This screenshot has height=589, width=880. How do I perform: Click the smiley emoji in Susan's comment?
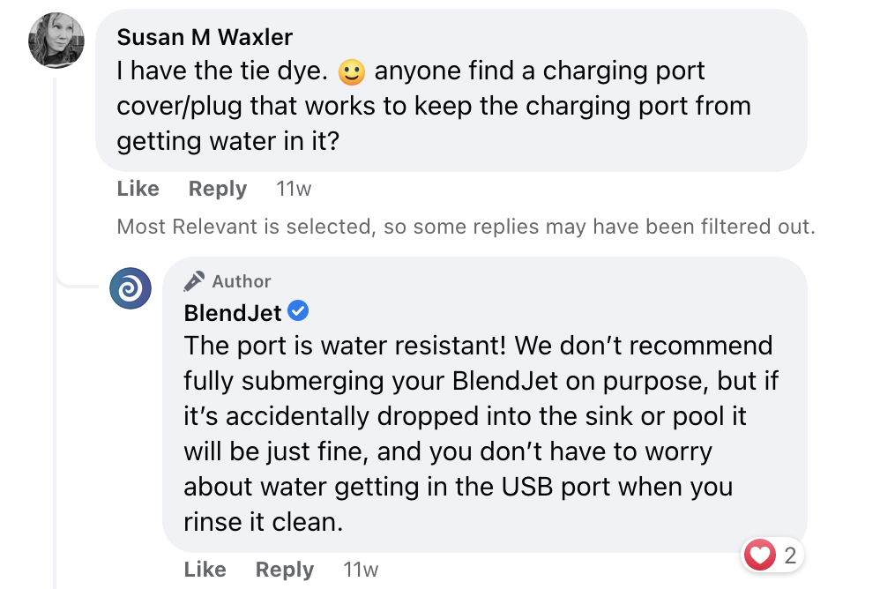[352, 71]
